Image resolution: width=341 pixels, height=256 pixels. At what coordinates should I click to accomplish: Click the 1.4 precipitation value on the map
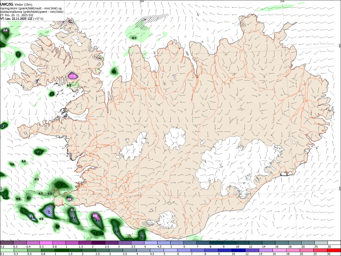coord(58,226)
